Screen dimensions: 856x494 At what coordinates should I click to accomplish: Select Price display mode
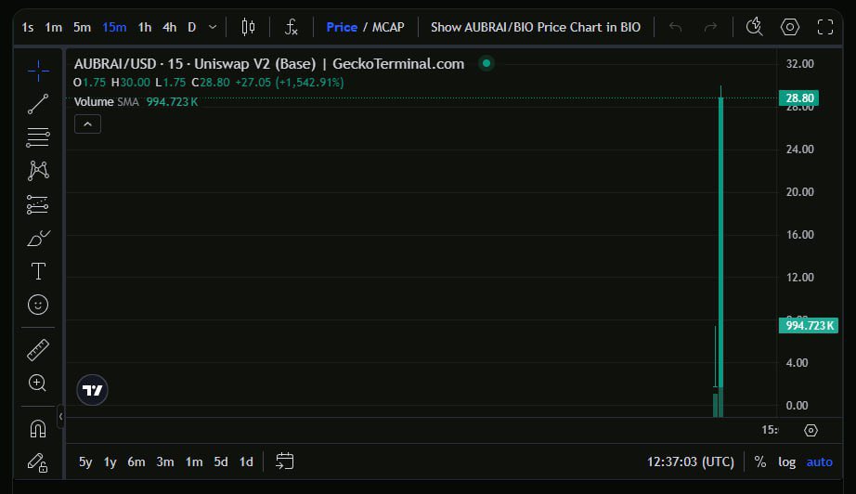pos(342,27)
